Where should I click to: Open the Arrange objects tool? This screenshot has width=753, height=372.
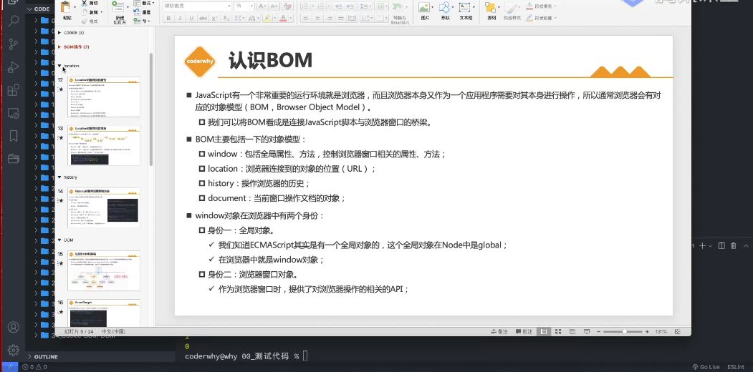(x=491, y=8)
